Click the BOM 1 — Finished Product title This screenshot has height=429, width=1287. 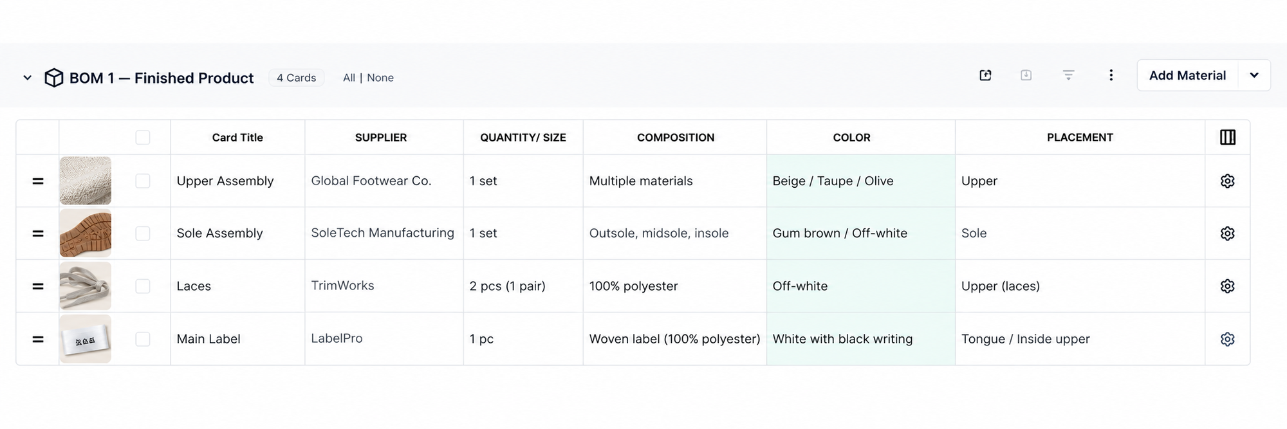point(162,78)
